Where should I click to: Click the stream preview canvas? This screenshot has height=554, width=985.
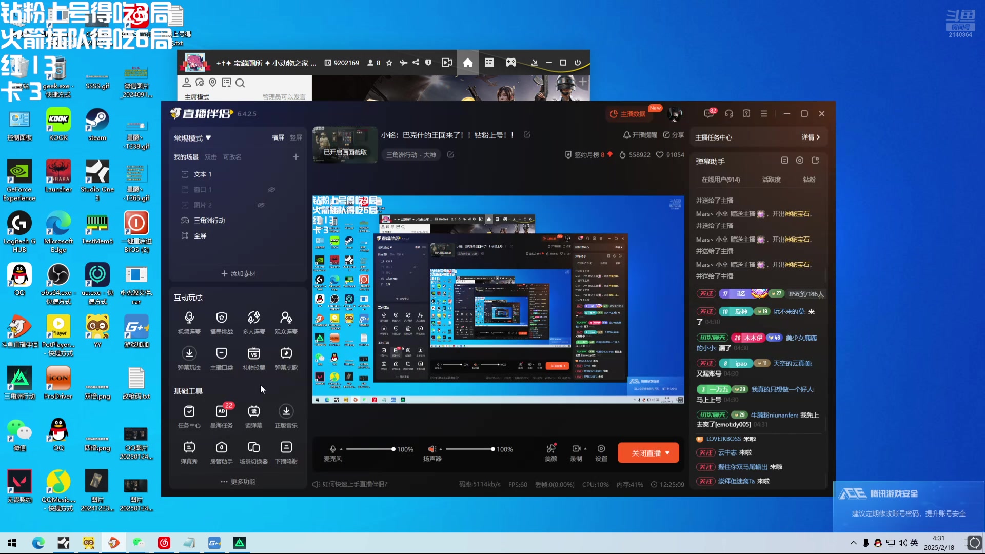pyautogui.click(x=498, y=300)
